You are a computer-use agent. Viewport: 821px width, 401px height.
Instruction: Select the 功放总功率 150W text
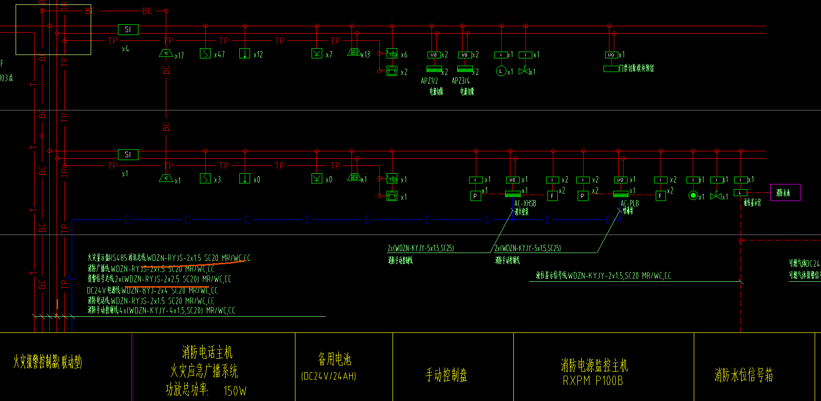(206, 390)
